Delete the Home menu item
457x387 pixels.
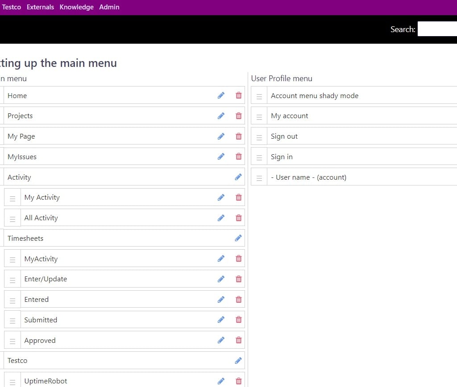click(239, 95)
